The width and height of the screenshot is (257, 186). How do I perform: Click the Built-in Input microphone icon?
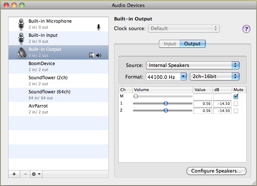click(x=21, y=38)
